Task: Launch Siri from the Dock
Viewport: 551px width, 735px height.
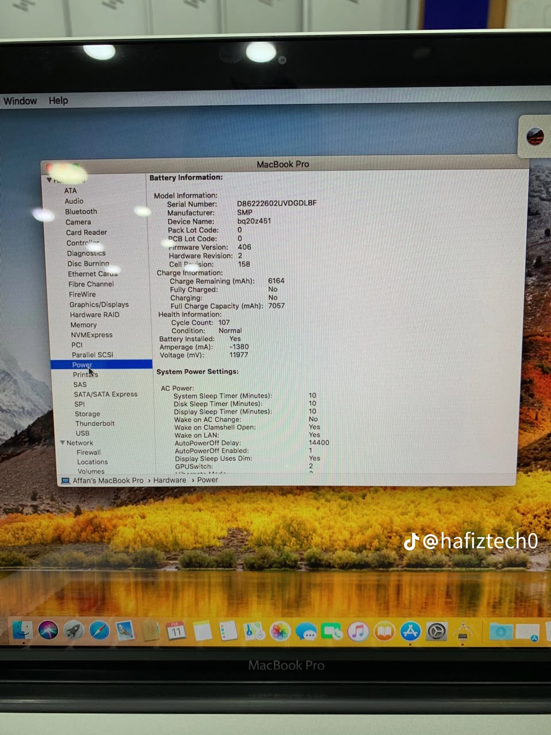Action: 48,630
